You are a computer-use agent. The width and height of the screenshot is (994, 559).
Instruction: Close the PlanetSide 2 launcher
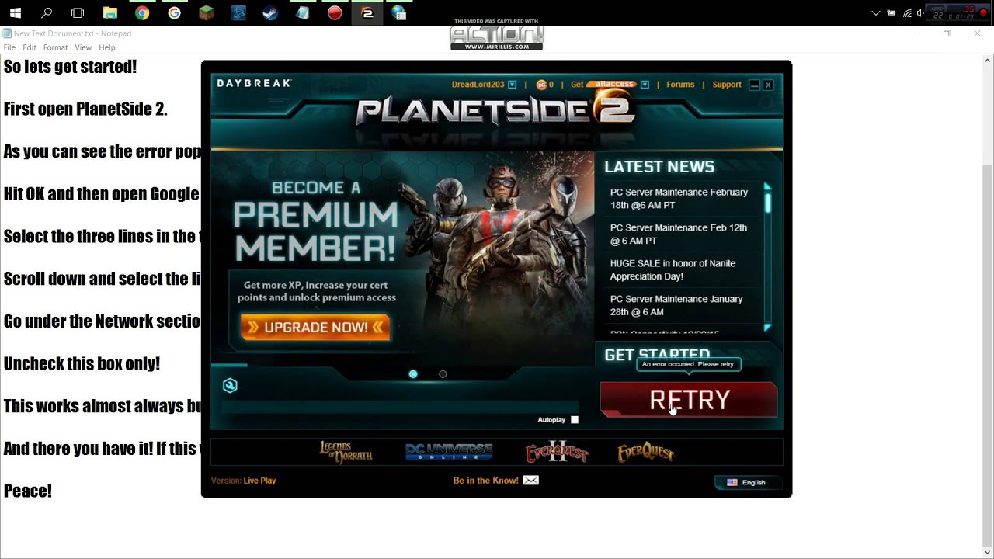click(x=768, y=85)
